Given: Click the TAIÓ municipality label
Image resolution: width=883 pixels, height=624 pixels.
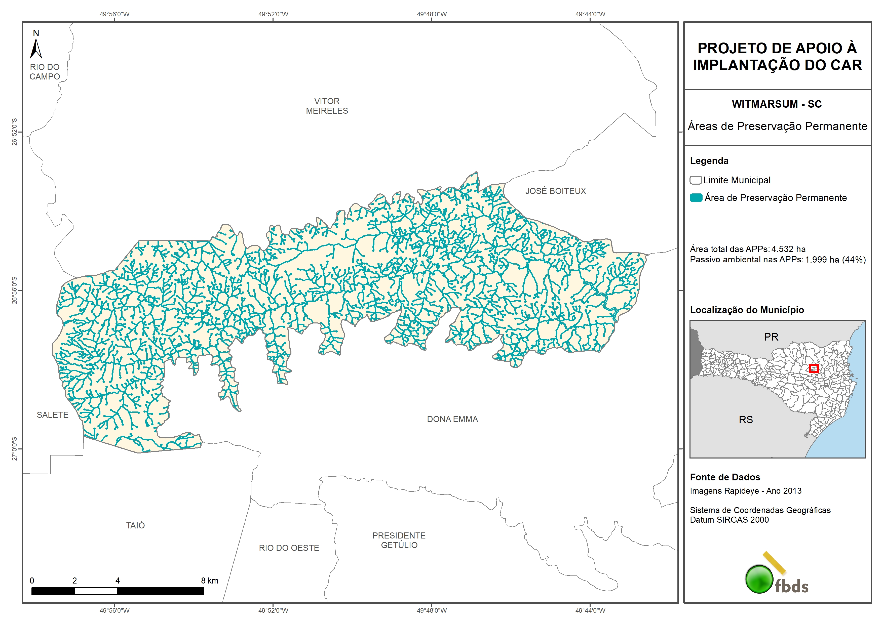Looking at the screenshot, I should tap(135, 525).
